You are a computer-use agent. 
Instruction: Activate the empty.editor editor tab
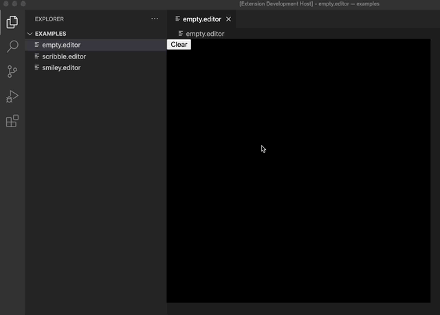coord(201,19)
